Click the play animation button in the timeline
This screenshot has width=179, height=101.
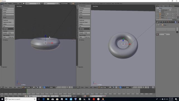click(x=67, y=96)
